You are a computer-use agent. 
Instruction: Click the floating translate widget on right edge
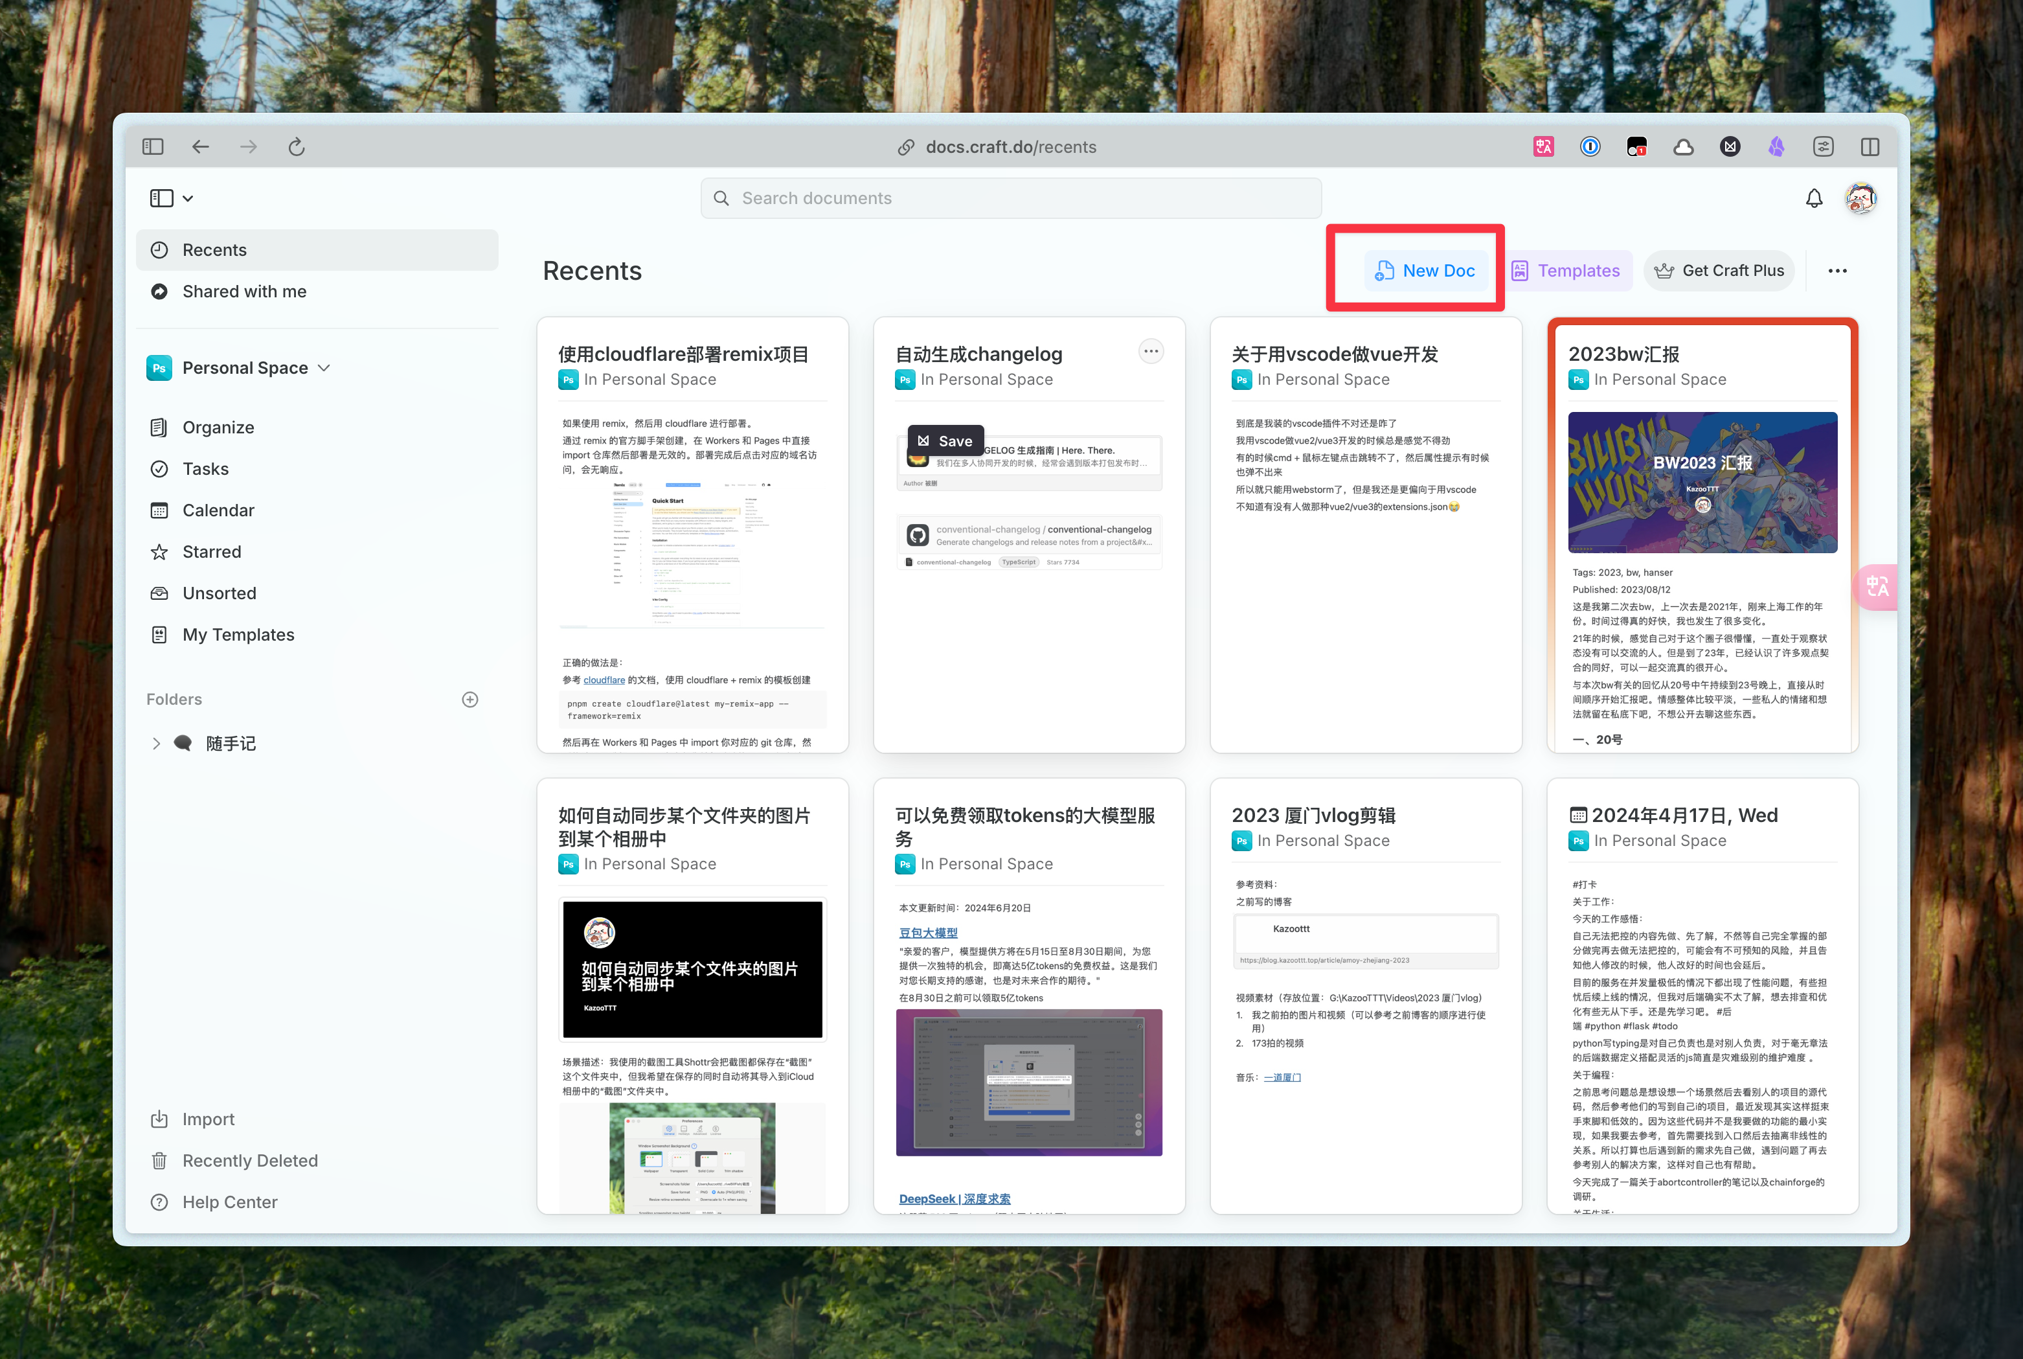(x=1877, y=587)
